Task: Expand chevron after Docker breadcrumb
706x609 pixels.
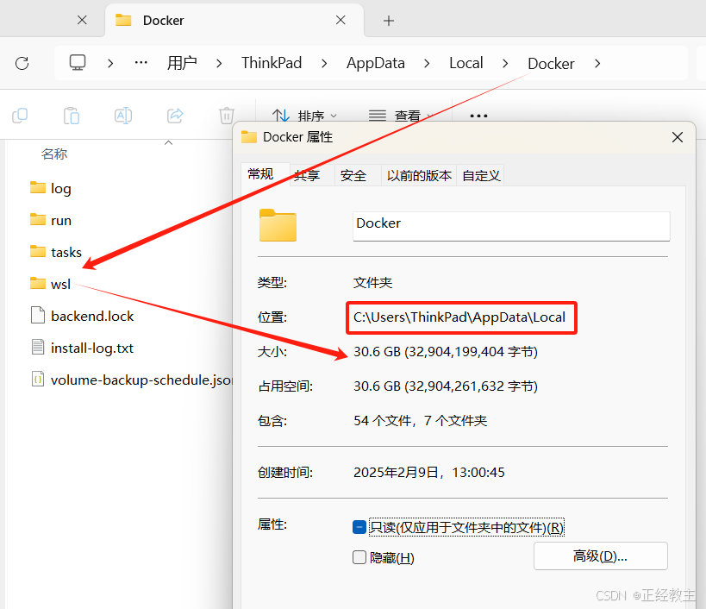Action: (x=597, y=64)
